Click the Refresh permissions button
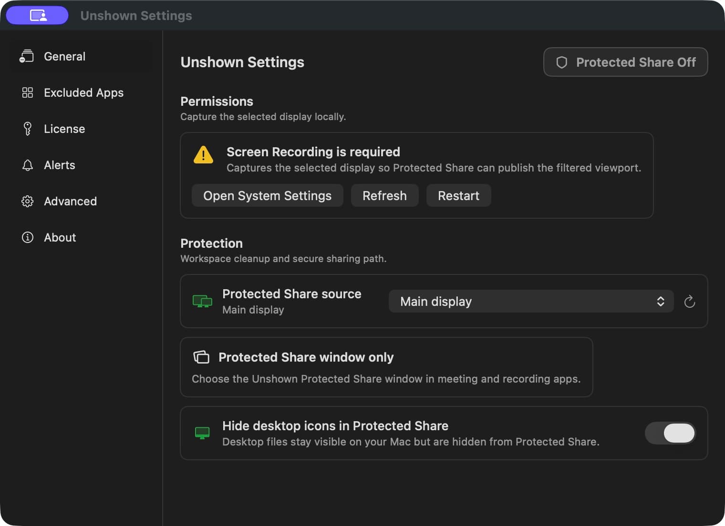 point(384,195)
